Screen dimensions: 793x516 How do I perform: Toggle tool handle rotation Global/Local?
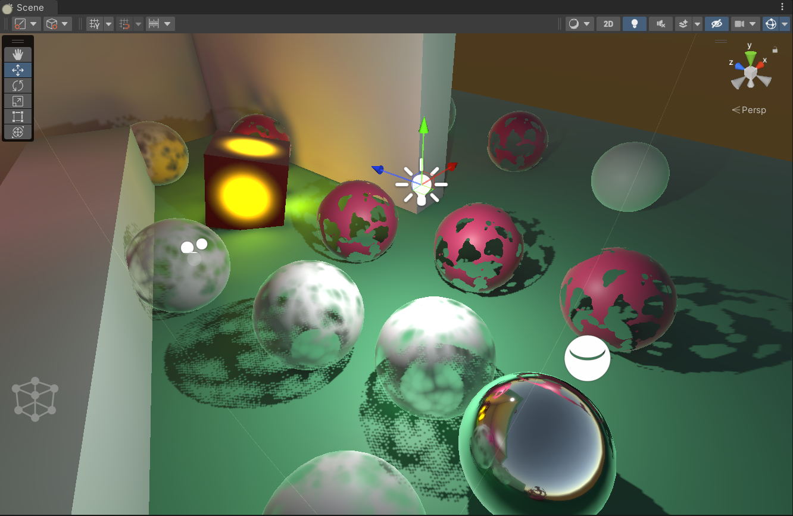pyautogui.click(x=52, y=24)
